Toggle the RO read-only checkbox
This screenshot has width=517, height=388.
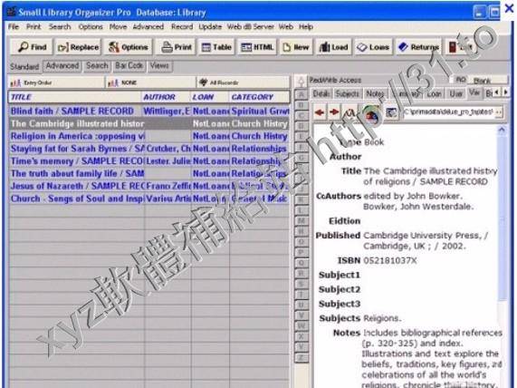[x=453, y=80]
